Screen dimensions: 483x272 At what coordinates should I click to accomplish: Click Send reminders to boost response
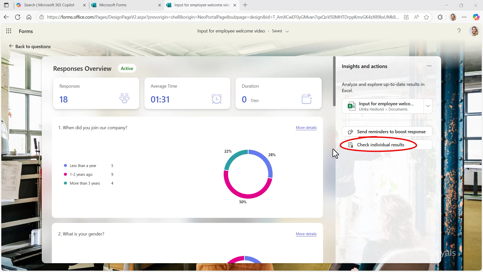[387, 132]
